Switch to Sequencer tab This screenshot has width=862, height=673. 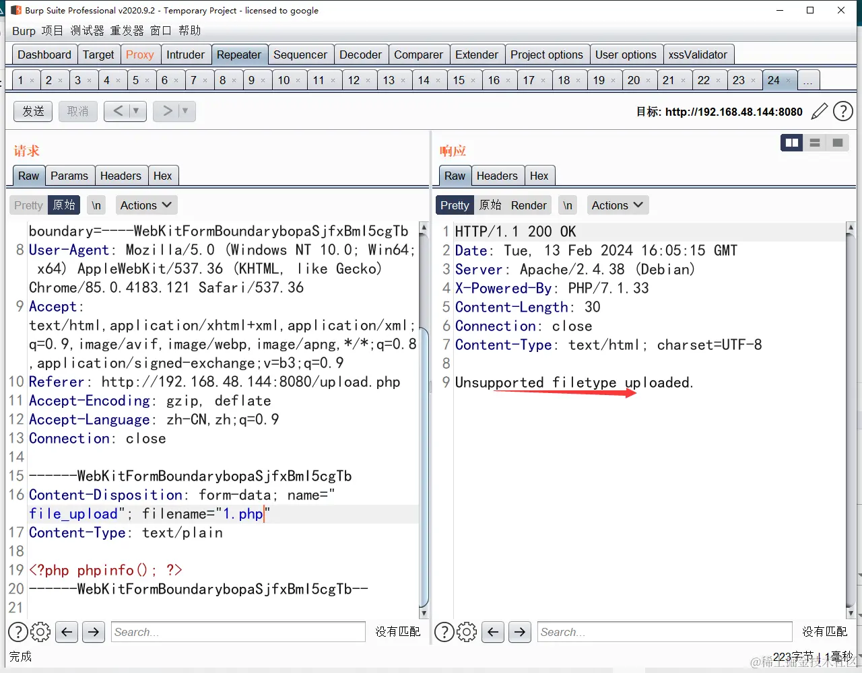(300, 55)
